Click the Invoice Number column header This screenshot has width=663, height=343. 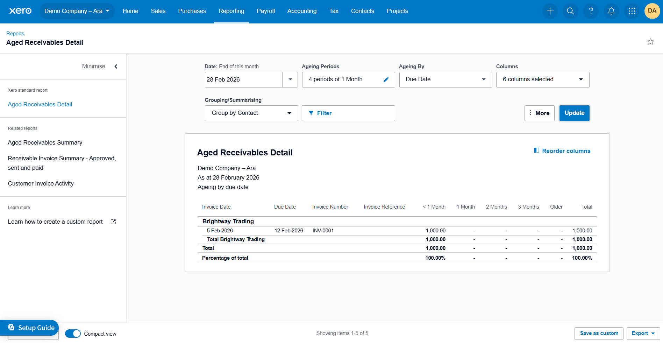pyautogui.click(x=330, y=207)
